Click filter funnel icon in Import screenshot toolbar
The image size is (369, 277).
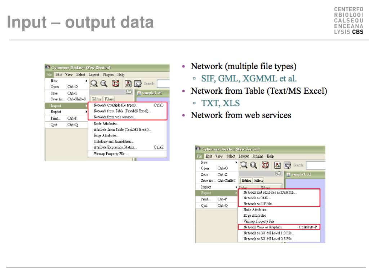click(x=138, y=84)
